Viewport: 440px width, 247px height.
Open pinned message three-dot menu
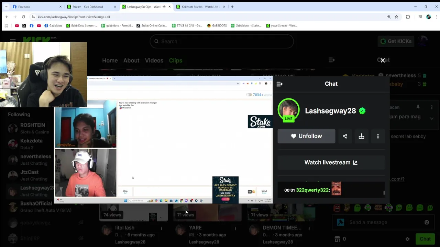pyautogui.click(x=432, y=107)
